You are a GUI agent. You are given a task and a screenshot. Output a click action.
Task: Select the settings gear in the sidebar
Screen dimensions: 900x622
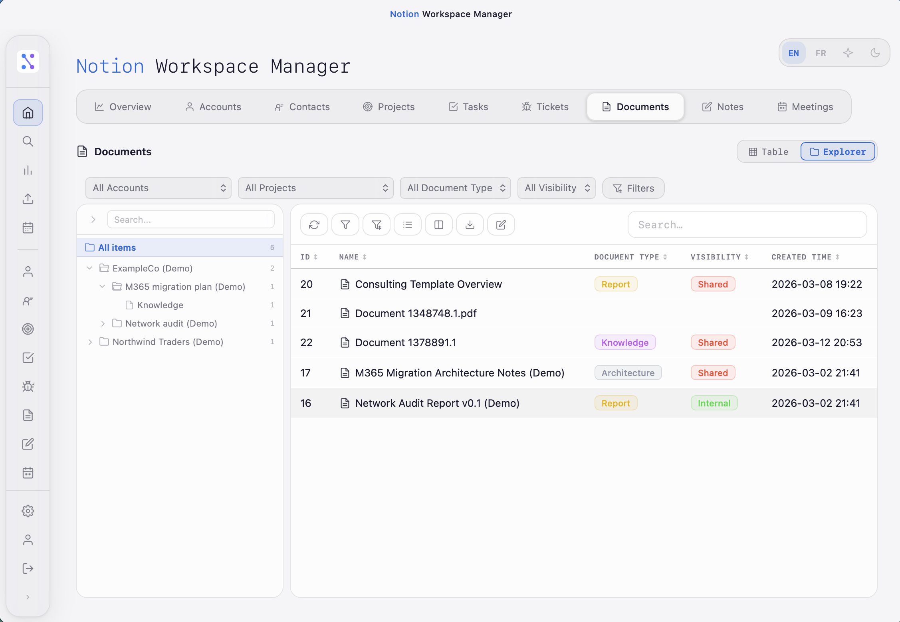28,511
